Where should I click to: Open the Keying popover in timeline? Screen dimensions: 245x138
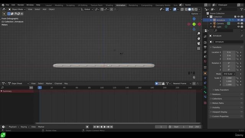pyautogui.click(x=24, y=127)
